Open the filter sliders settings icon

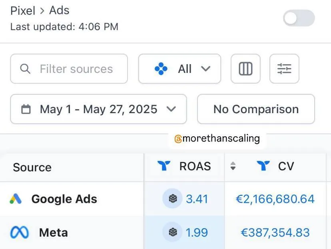pos(284,69)
